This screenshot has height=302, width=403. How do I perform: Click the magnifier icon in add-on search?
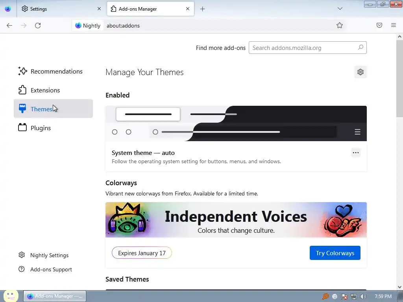360,48
